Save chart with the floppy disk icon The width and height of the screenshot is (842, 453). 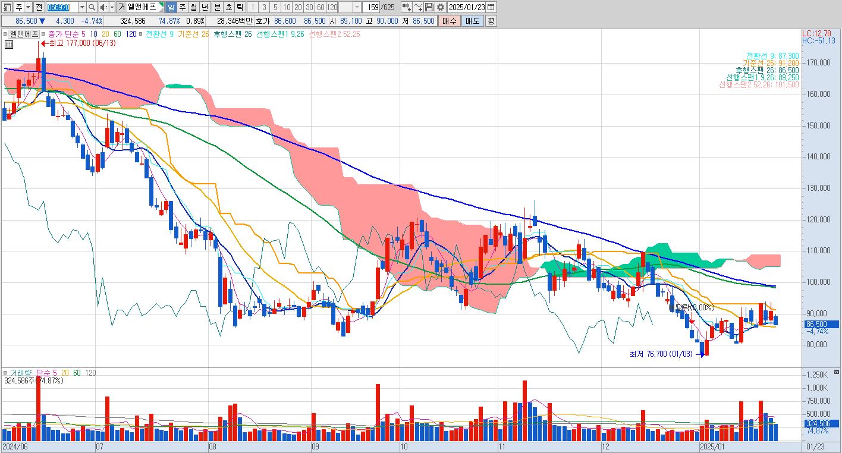[x=429, y=7]
